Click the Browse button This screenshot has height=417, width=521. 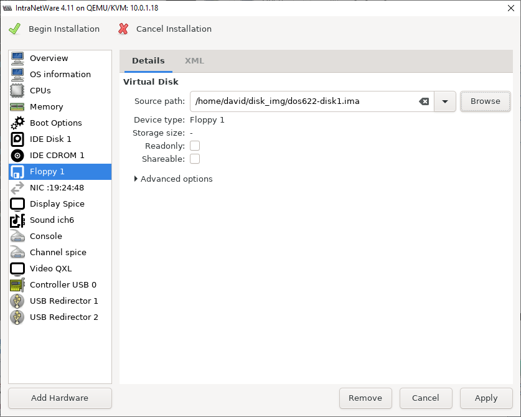tap(485, 101)
